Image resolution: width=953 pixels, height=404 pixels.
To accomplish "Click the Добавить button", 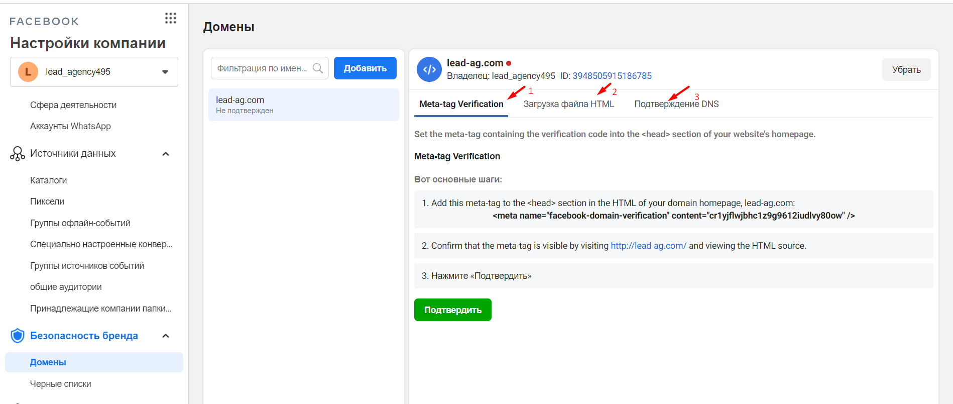I will (365, 68).
